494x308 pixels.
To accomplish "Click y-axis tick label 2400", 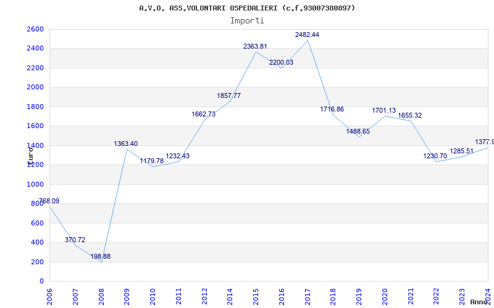I will (x=35, y=49).
